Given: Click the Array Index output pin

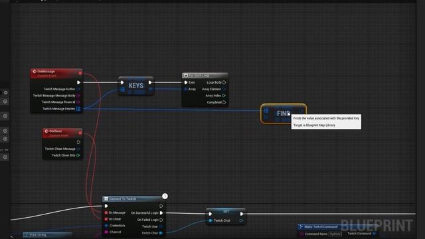Looking at the screenshot, I should coord(224,96).
